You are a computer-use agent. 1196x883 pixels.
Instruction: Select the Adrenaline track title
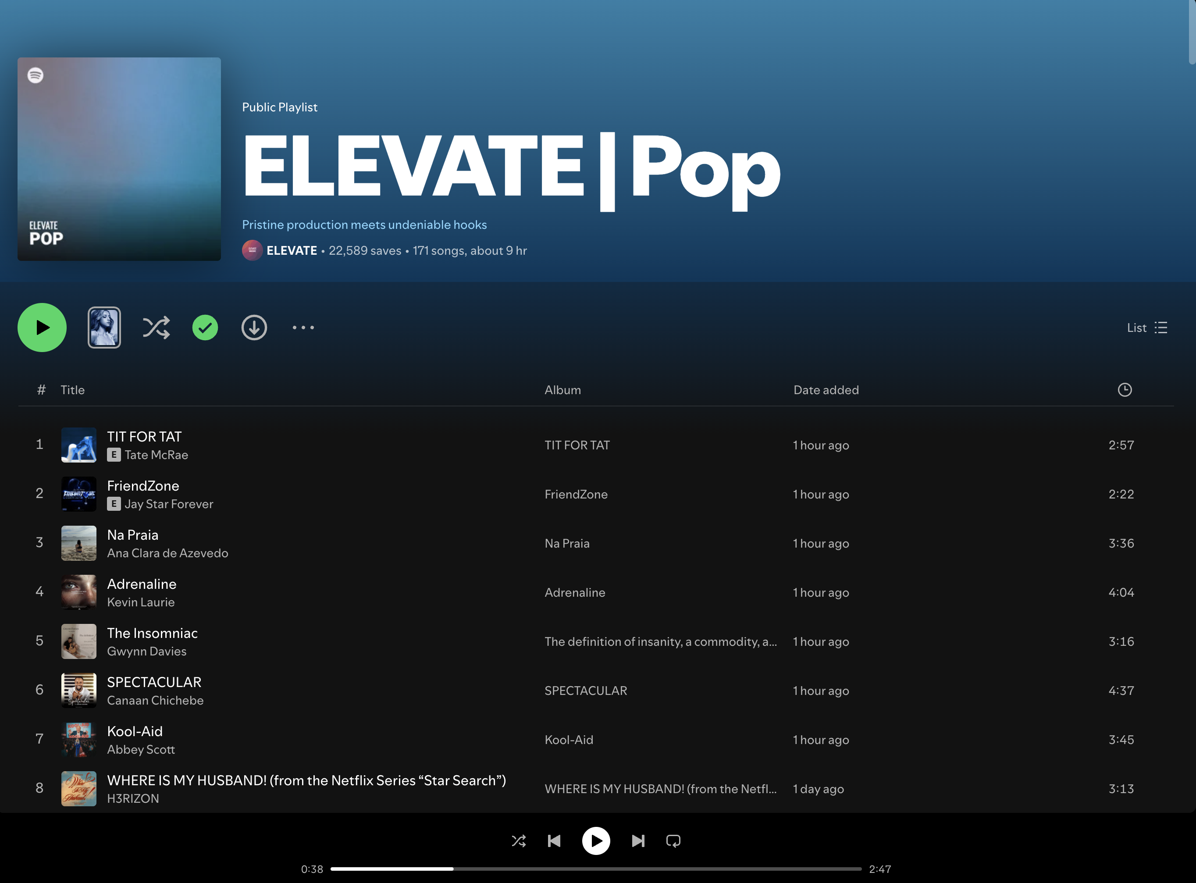142,584
